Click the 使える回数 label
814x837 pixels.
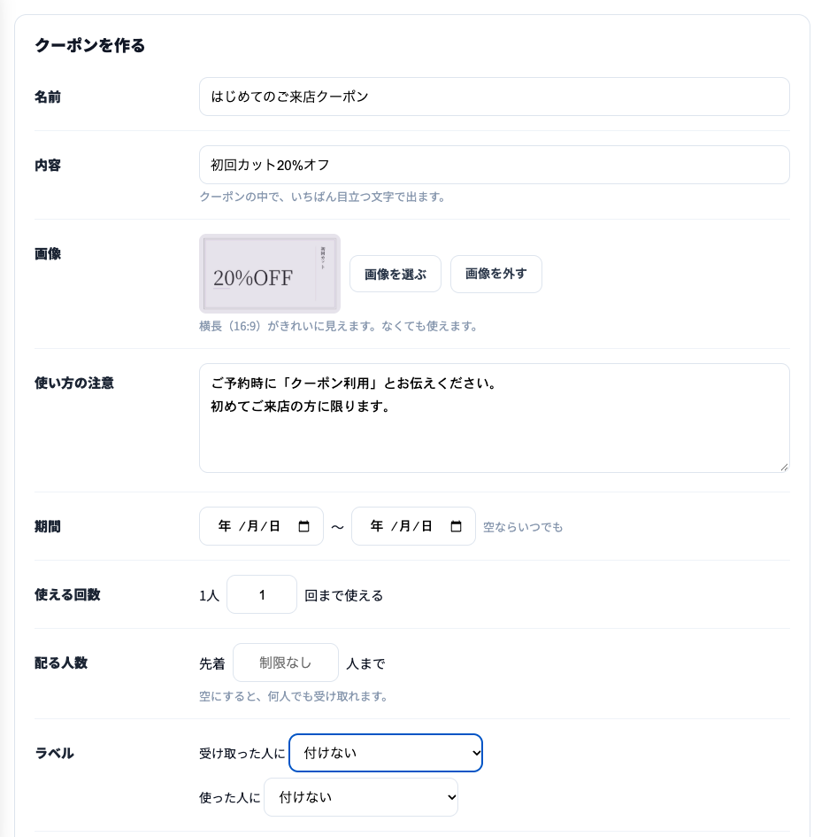[68, 594]
